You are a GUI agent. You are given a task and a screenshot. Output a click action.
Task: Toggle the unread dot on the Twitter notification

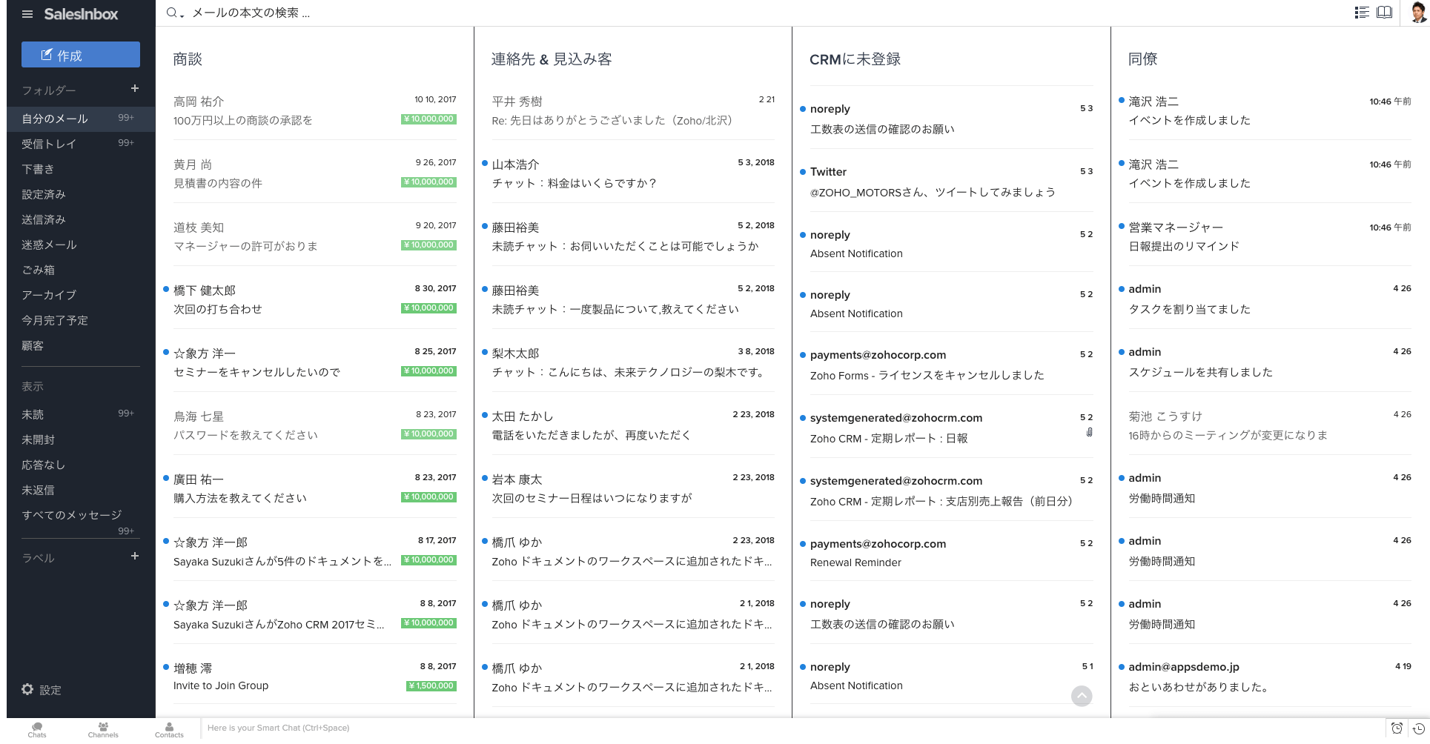click(x=802, y=171)
